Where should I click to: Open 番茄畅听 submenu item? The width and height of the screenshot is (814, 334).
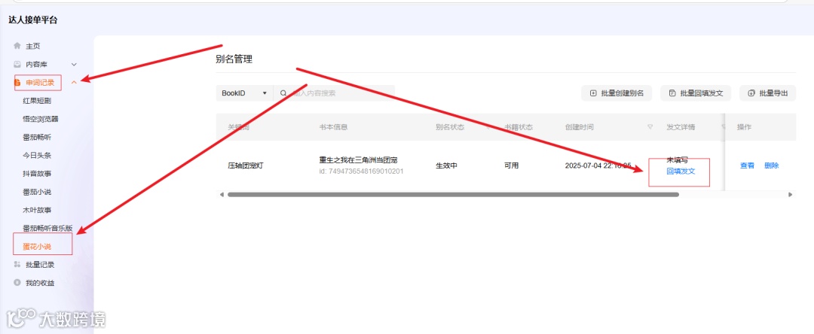pyautogui.click(x=37, y=137)
